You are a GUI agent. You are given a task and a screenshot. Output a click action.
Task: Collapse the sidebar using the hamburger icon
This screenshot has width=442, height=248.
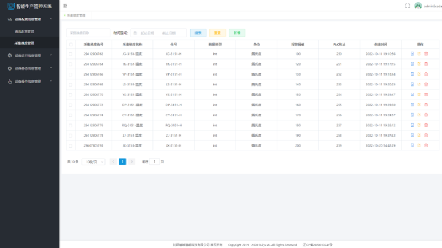(65, 6)
